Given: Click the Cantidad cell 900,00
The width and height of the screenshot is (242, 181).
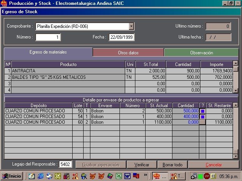Looking at the screenshot, I should click(x=183, y=71).
